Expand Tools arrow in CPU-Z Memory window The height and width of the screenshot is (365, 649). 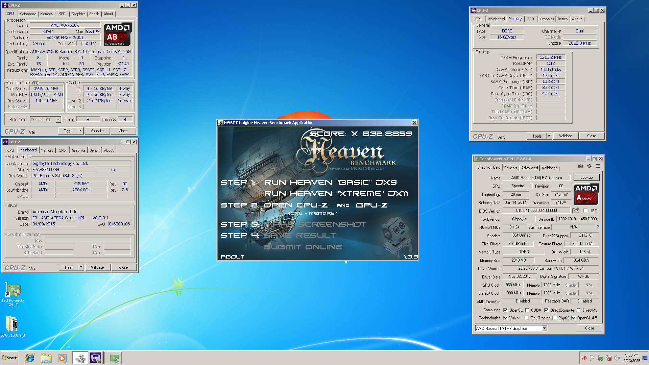(549, 136)
